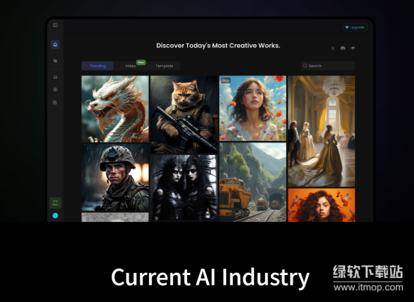Viewport: 414px width, 302px height.
Task: Open the armed orange cat thumbnail
Action: click(x=184, y=115)
